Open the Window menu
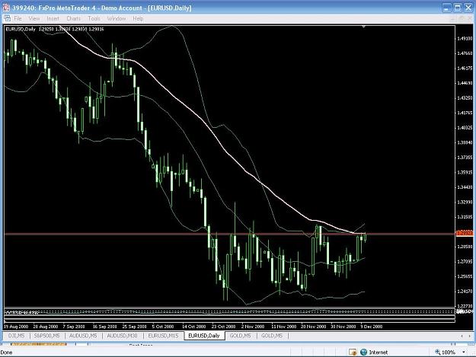This screenshot has height=357, width=476. (117, 18)
